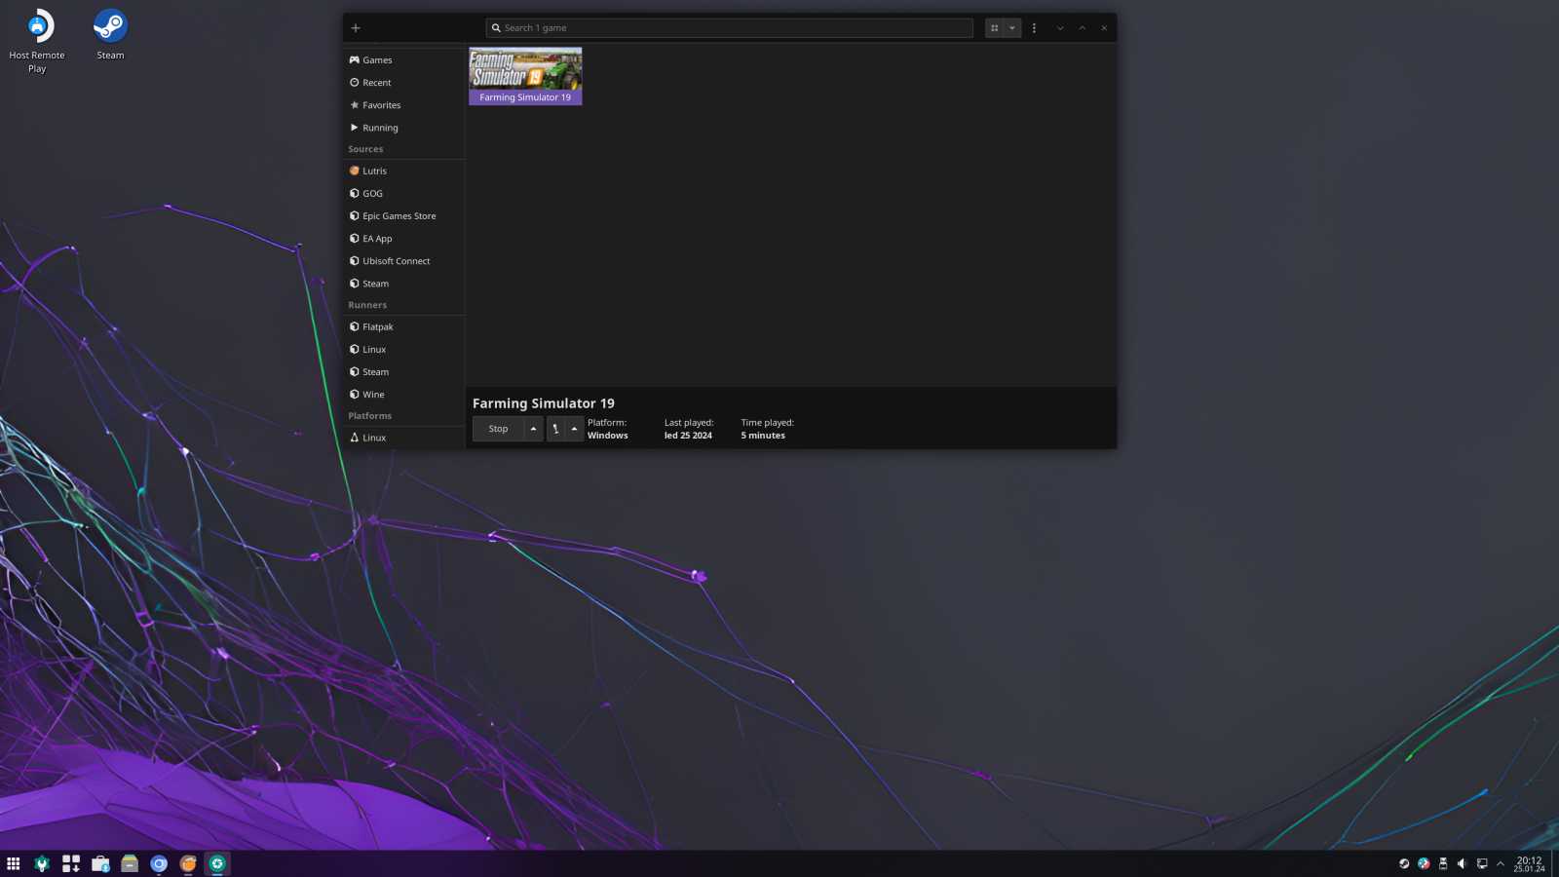The height and width of the screenshot is (877, 1559).
Task: Click the Games controller icon in sidebar
Action: click(x=355, y=60)
